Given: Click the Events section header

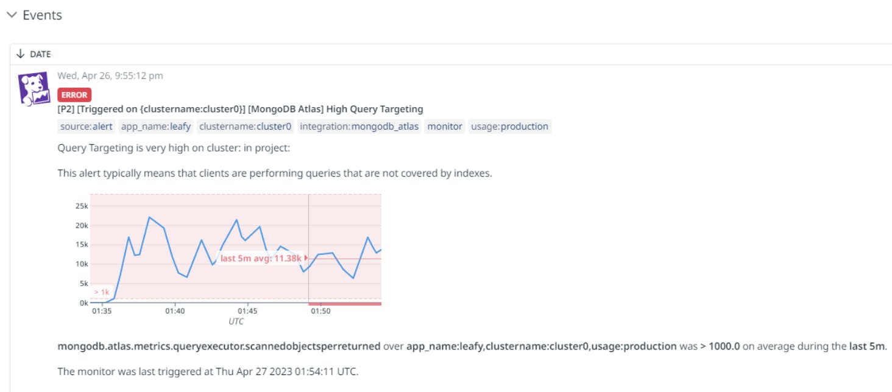Looking at the screenshot, I should [43, 15].
